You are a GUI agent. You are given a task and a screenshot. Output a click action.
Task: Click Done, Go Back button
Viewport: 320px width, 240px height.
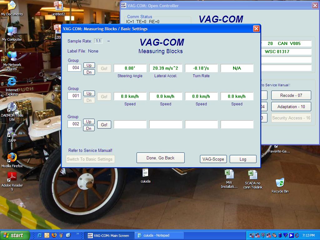160,158
